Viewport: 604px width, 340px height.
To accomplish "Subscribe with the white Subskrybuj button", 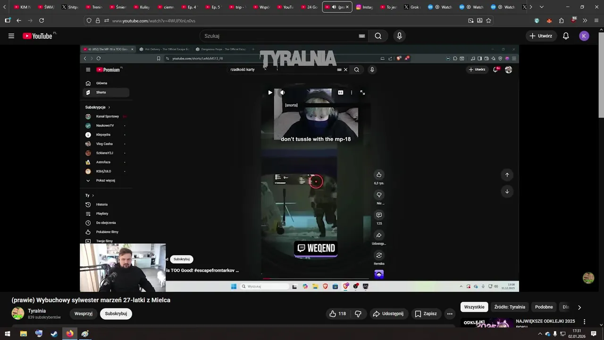I will point(116,314).
